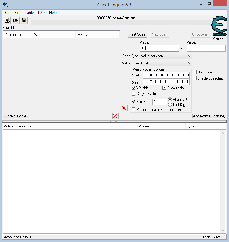This screenshot has height=242, width=229.
Task: Click Add Address Manually button
Action: pos(209,116)
